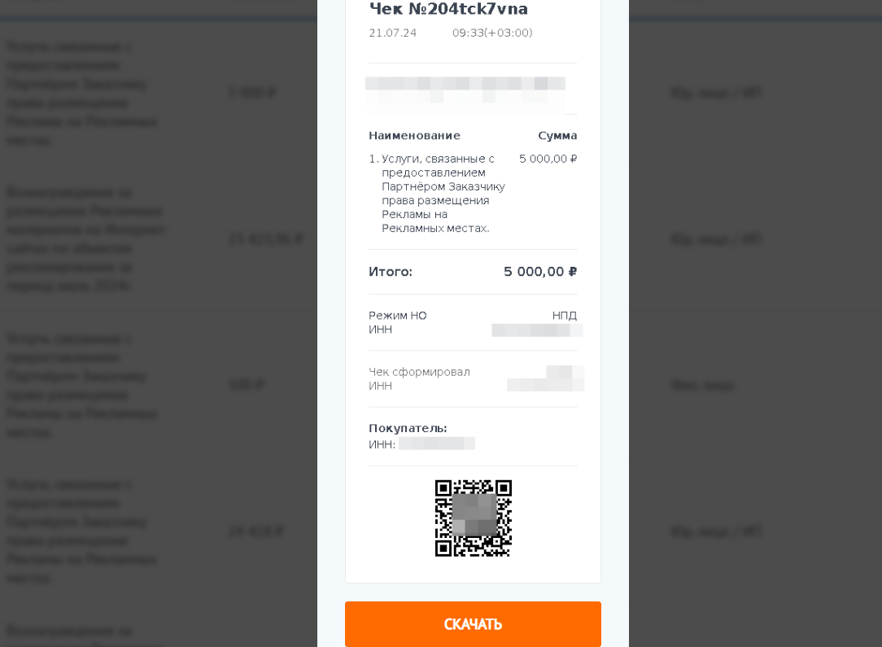Click the background row amount 23 423,96 ₽
The width and height of the screenshot is (882, 647).
[266, 239]
